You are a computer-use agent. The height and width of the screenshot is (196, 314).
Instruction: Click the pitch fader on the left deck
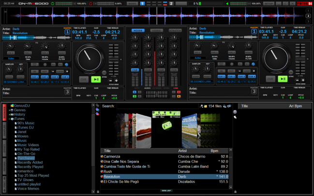(x=114, y=59)
